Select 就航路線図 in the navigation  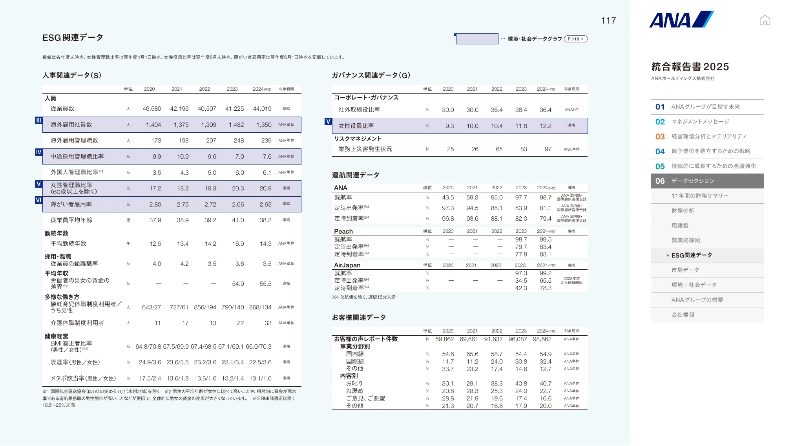point(685,240)
